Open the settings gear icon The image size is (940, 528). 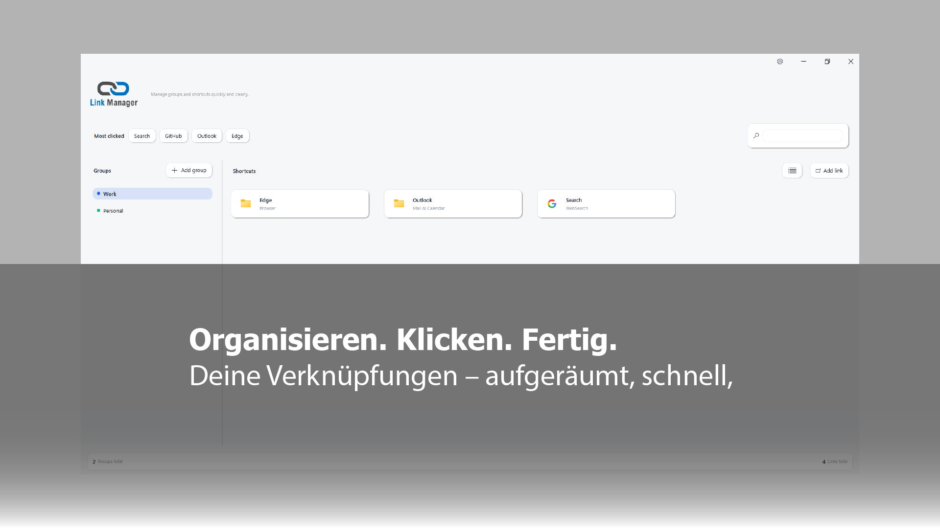click(x=780, y=62)
